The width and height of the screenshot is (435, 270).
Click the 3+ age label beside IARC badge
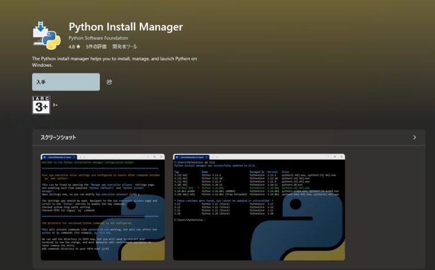(55, 105)
